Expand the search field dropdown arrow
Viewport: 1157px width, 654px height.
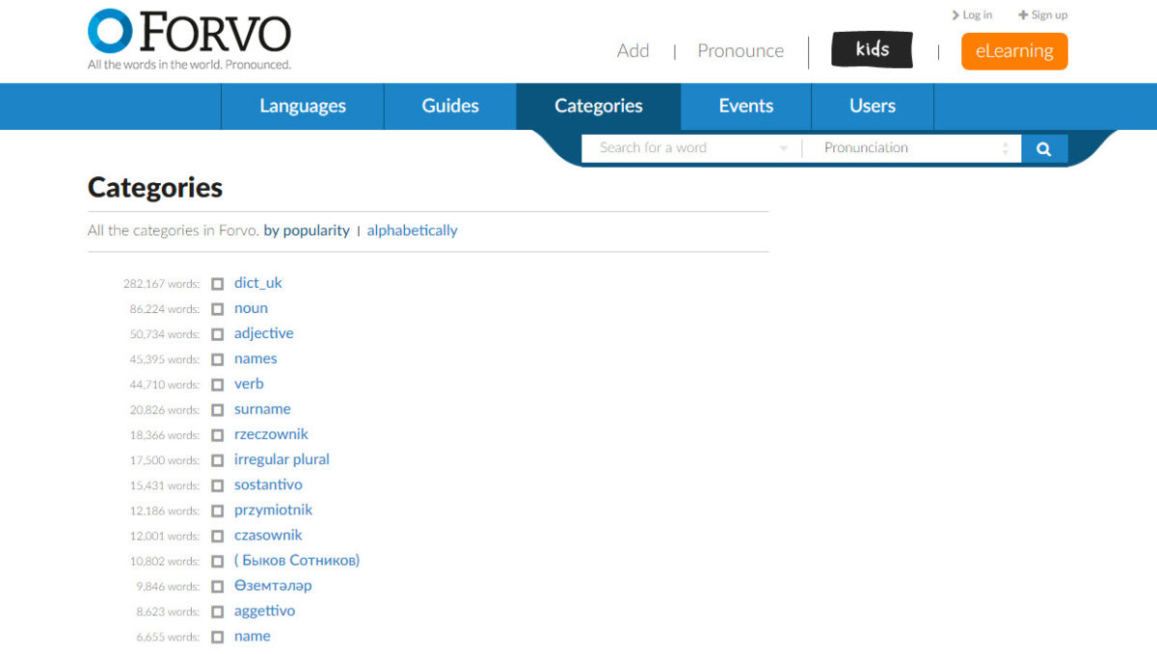click(784, 148)
